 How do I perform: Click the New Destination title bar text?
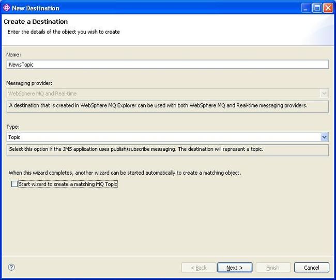click(36, 8)
